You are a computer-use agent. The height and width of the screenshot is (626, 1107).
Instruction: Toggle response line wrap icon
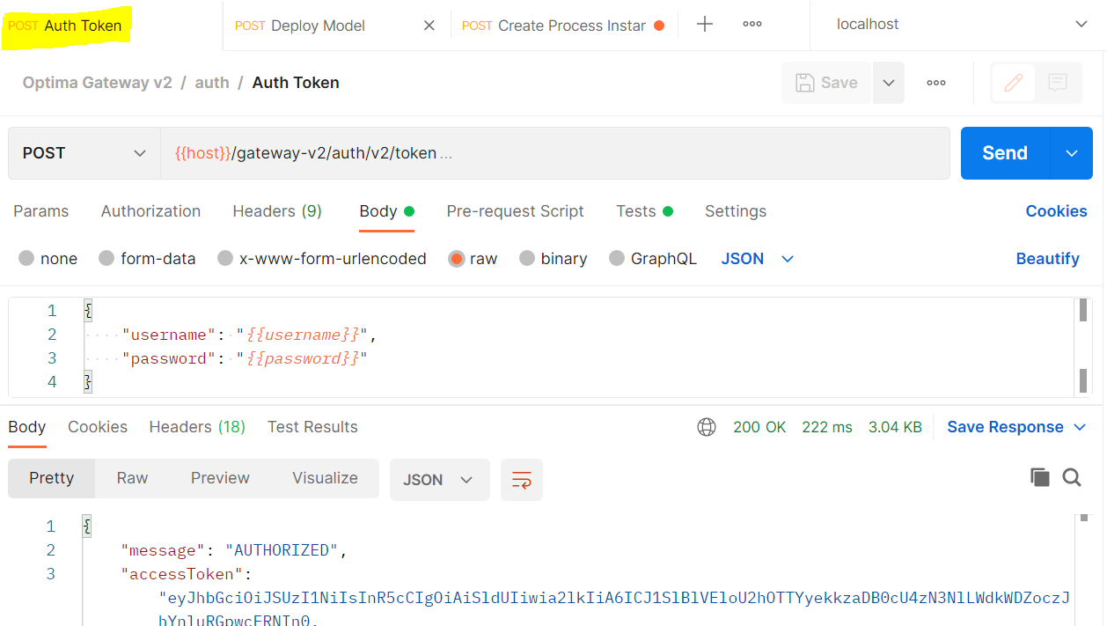[x=522, y=480]
